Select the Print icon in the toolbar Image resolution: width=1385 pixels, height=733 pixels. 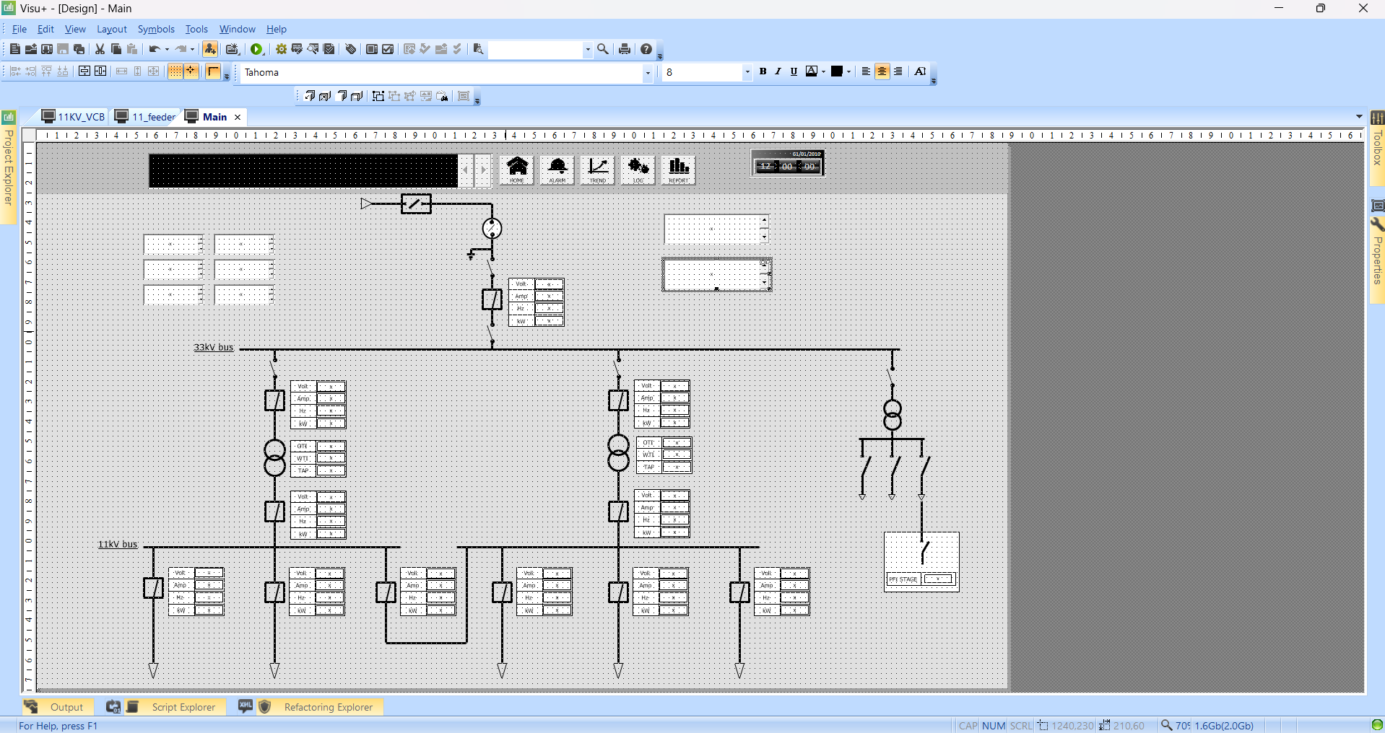tap(625, 49)
